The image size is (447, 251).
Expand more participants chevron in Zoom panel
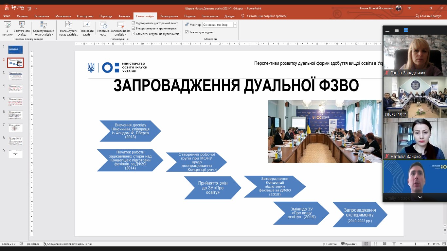pyautogui.click(x=420, y=197)
